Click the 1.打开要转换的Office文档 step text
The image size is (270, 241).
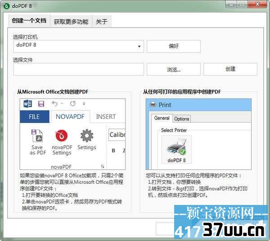point(50,196)
